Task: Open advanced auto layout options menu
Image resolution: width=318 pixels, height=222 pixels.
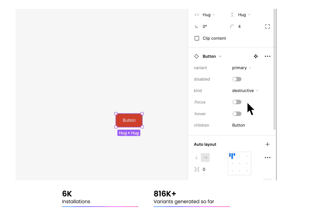Action: point(267,158)
